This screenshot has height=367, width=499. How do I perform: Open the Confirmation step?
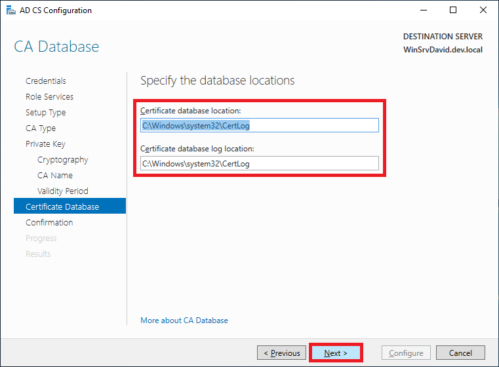click(49, 223)
